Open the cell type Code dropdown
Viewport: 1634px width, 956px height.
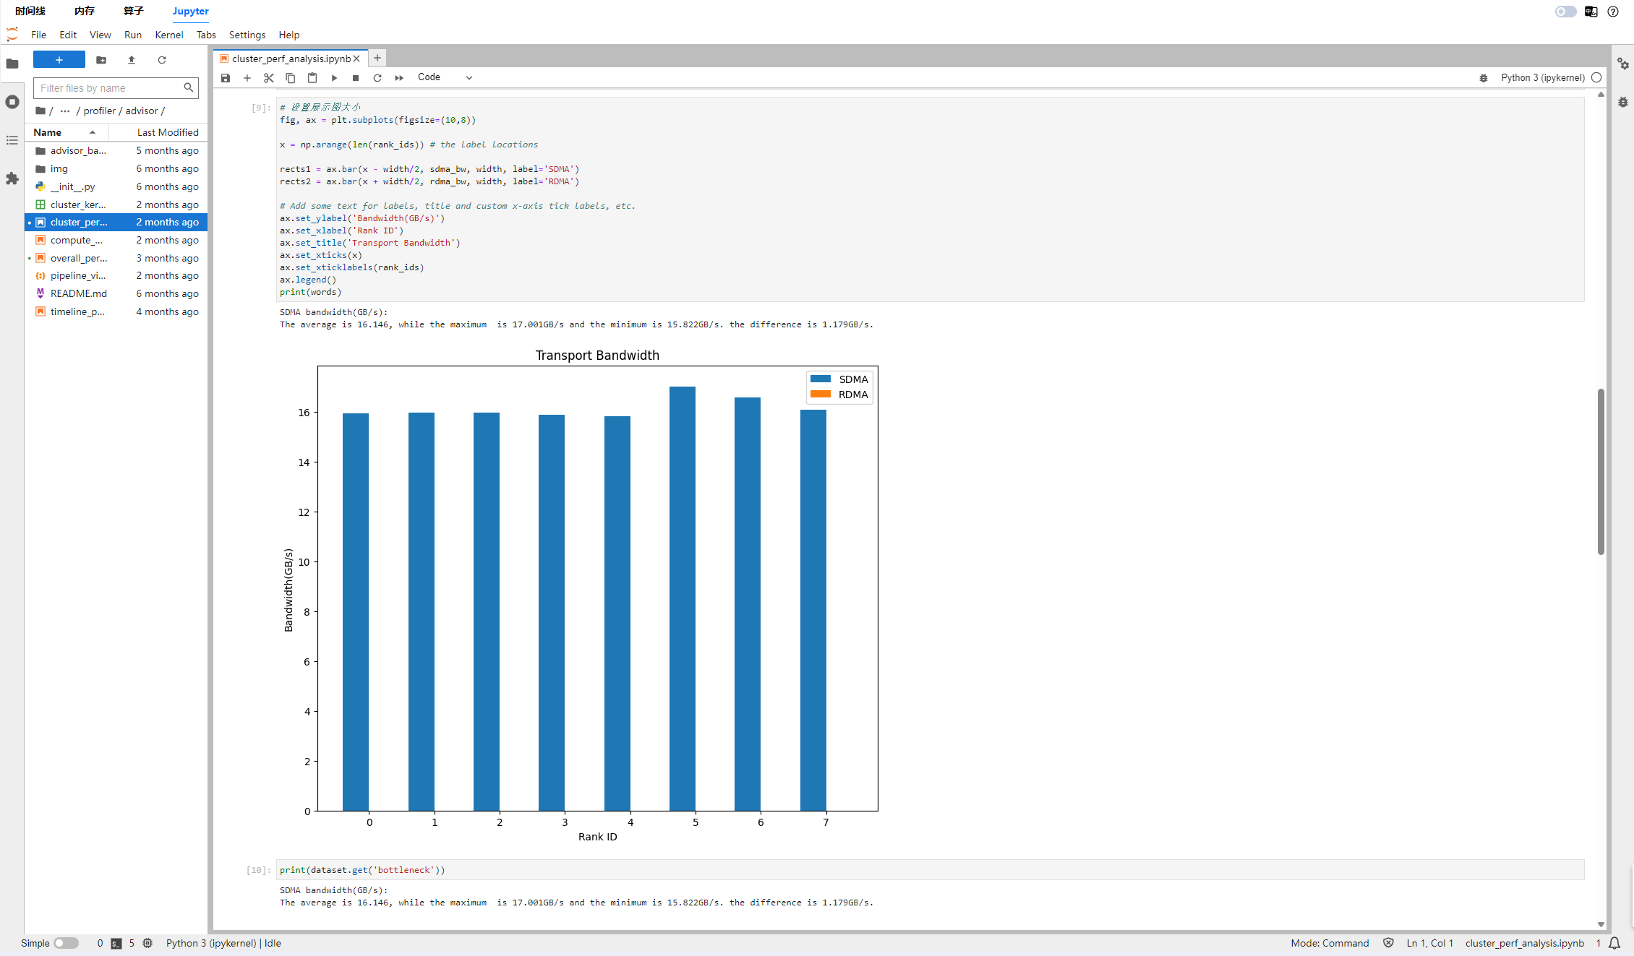445,77
